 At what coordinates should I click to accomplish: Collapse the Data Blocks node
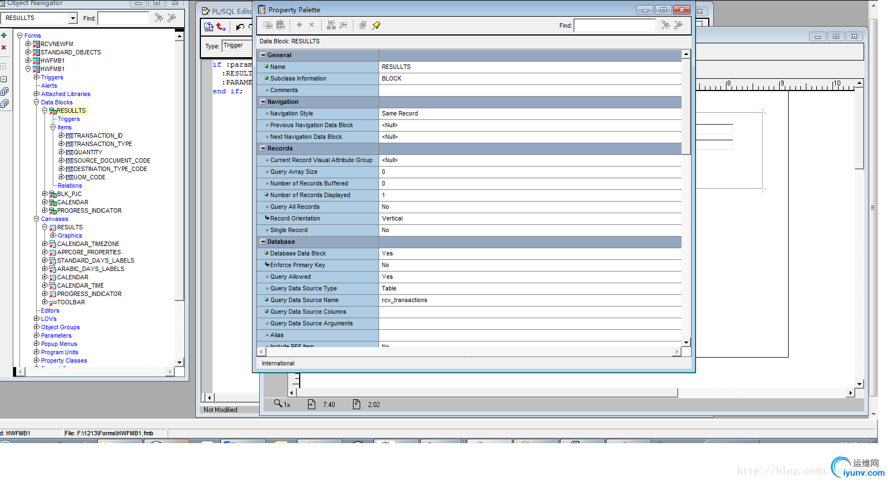36,102
